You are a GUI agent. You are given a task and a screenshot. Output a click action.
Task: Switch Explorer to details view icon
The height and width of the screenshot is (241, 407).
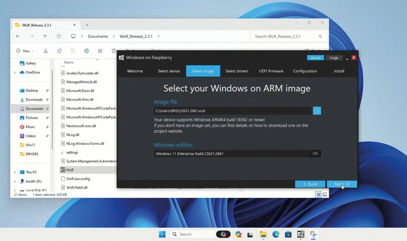[x=318, y=194]
